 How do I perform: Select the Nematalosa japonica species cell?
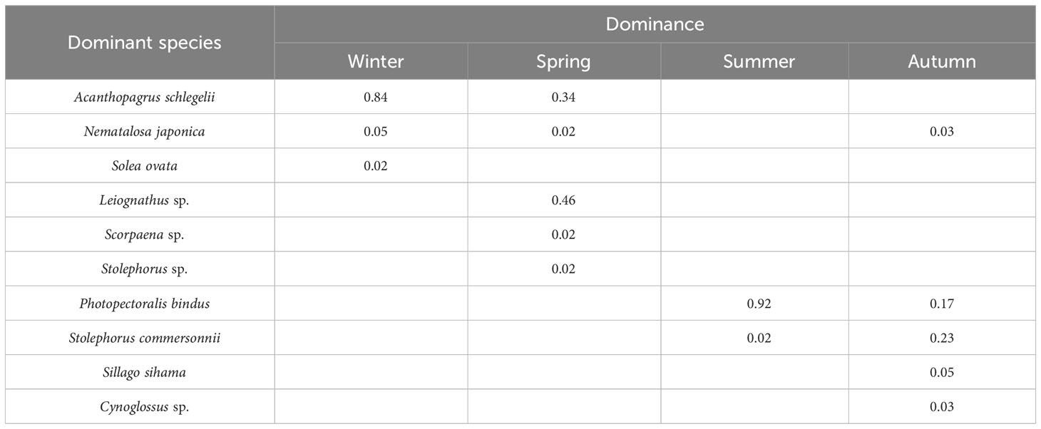click(145, 132)
